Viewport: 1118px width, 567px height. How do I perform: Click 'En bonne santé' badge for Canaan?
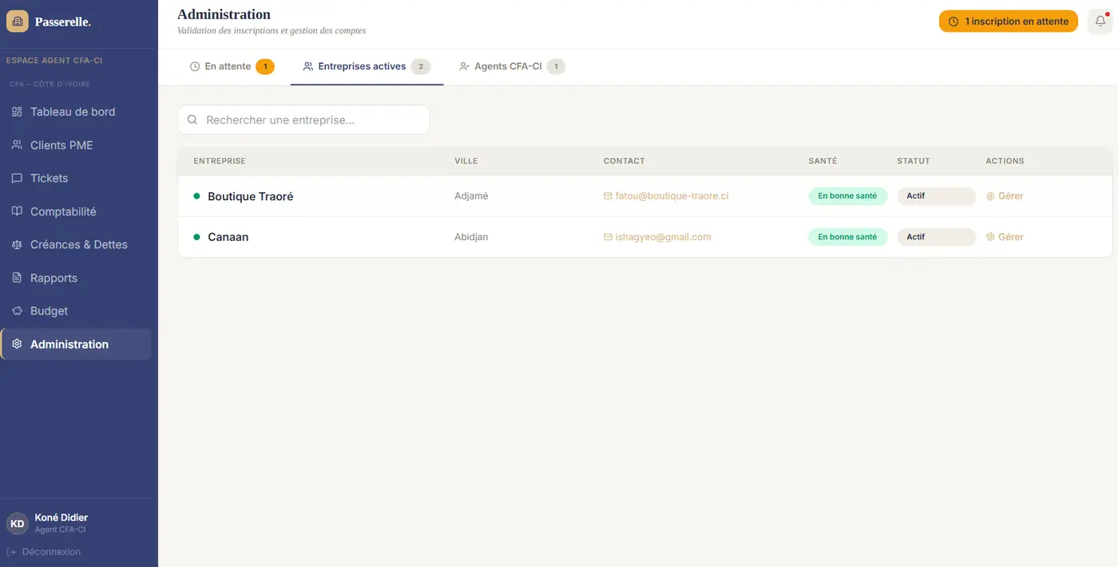(847, 237)
